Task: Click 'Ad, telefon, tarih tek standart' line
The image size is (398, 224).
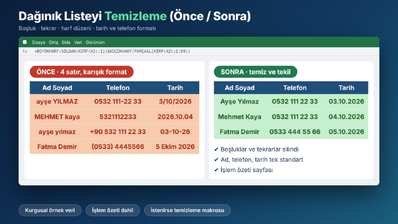Action: pyautogui.click(x=258, y=160)
